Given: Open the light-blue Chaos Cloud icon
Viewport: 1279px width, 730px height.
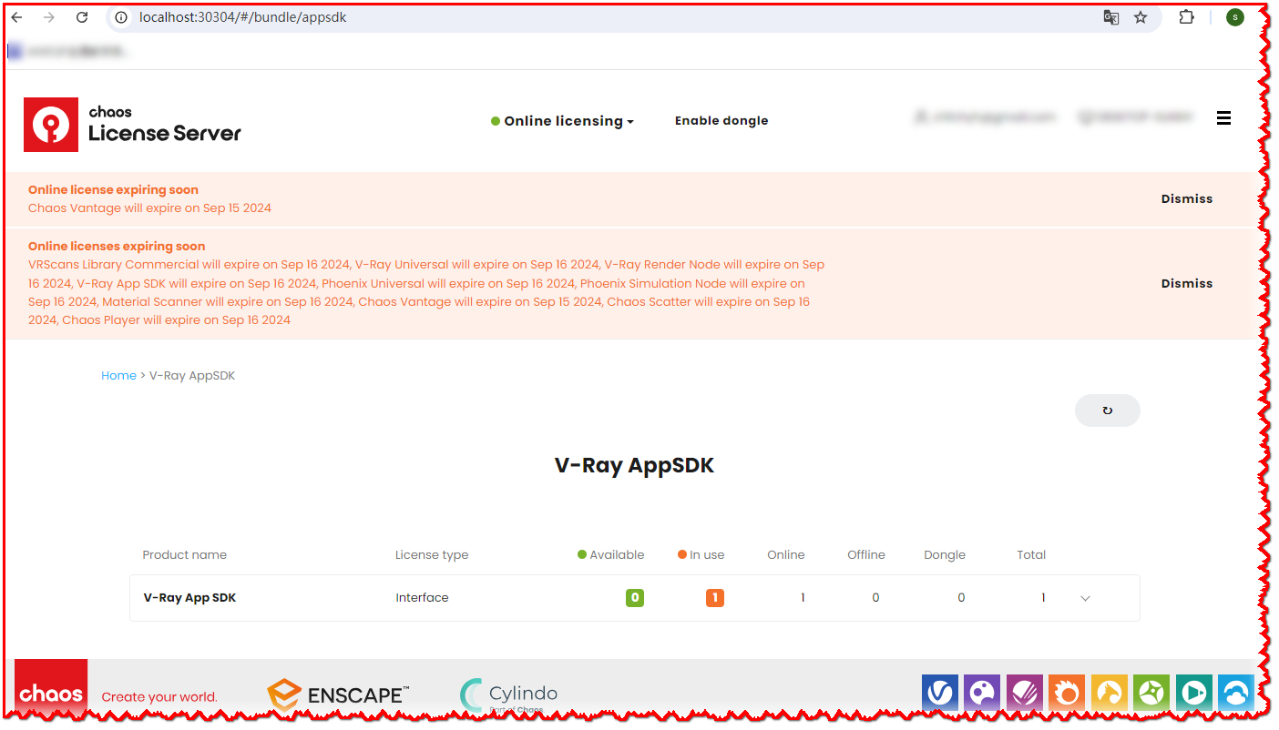Looking at the screenshot, I should click(1236, 694).
